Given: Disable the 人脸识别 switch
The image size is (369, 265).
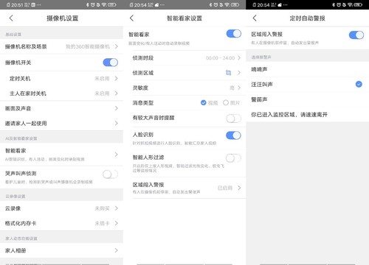Looking at the screenshot, I should point(233,135).
